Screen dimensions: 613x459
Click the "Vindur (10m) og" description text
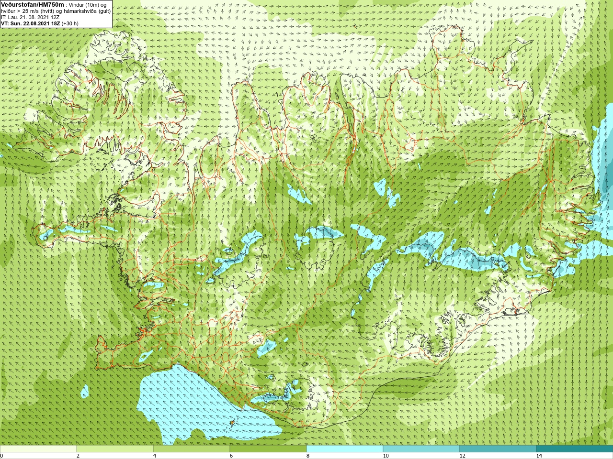coord(88,4)
